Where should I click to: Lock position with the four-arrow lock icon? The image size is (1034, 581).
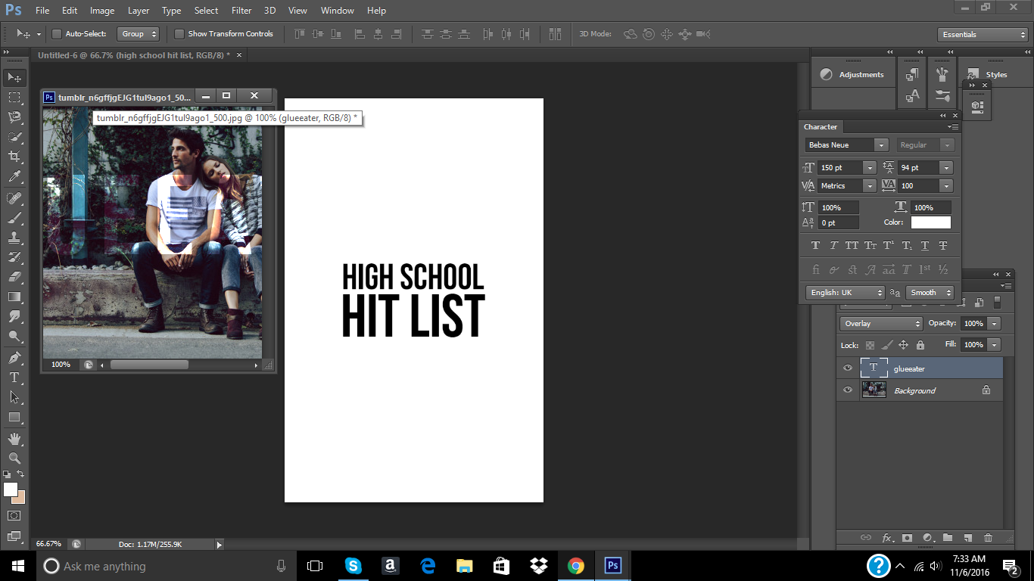903,345
